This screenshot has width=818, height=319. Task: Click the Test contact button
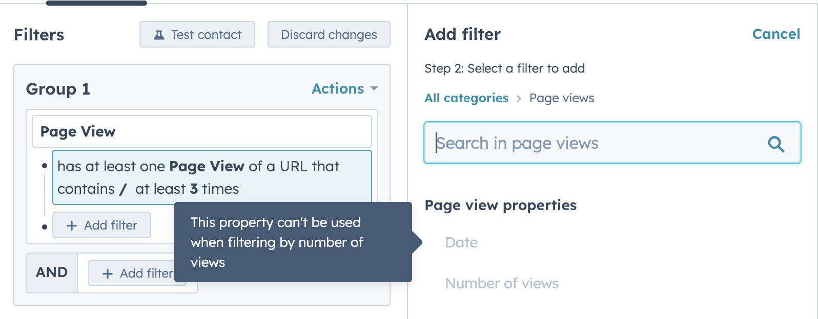click(197, 34)
